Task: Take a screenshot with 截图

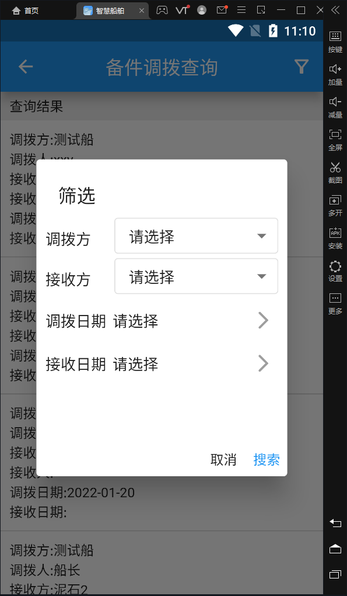Action: point(335,172)
